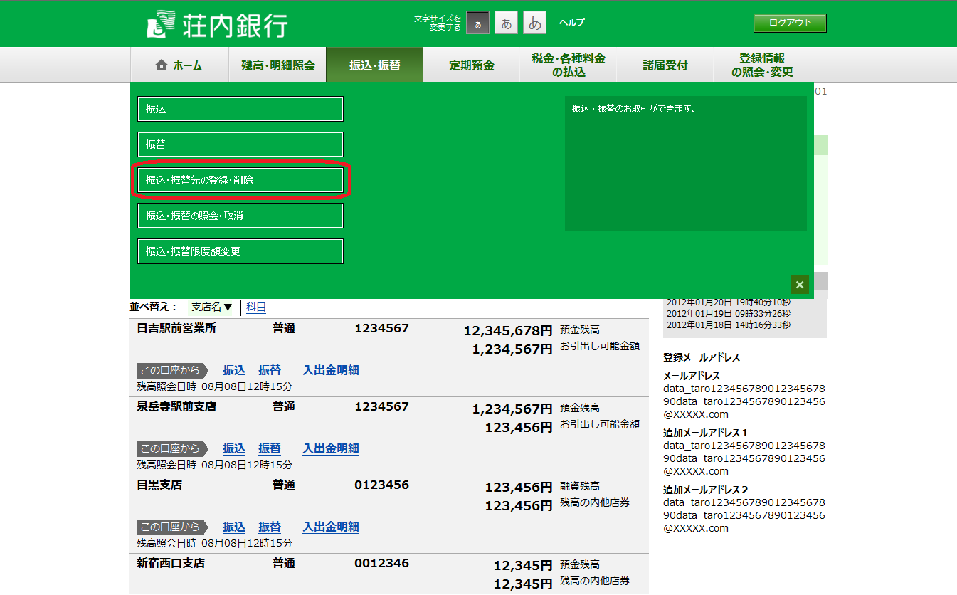Open the 残高・明細照会 tab
The height and width of the screenshot is (595, 957).
(277, 65)
